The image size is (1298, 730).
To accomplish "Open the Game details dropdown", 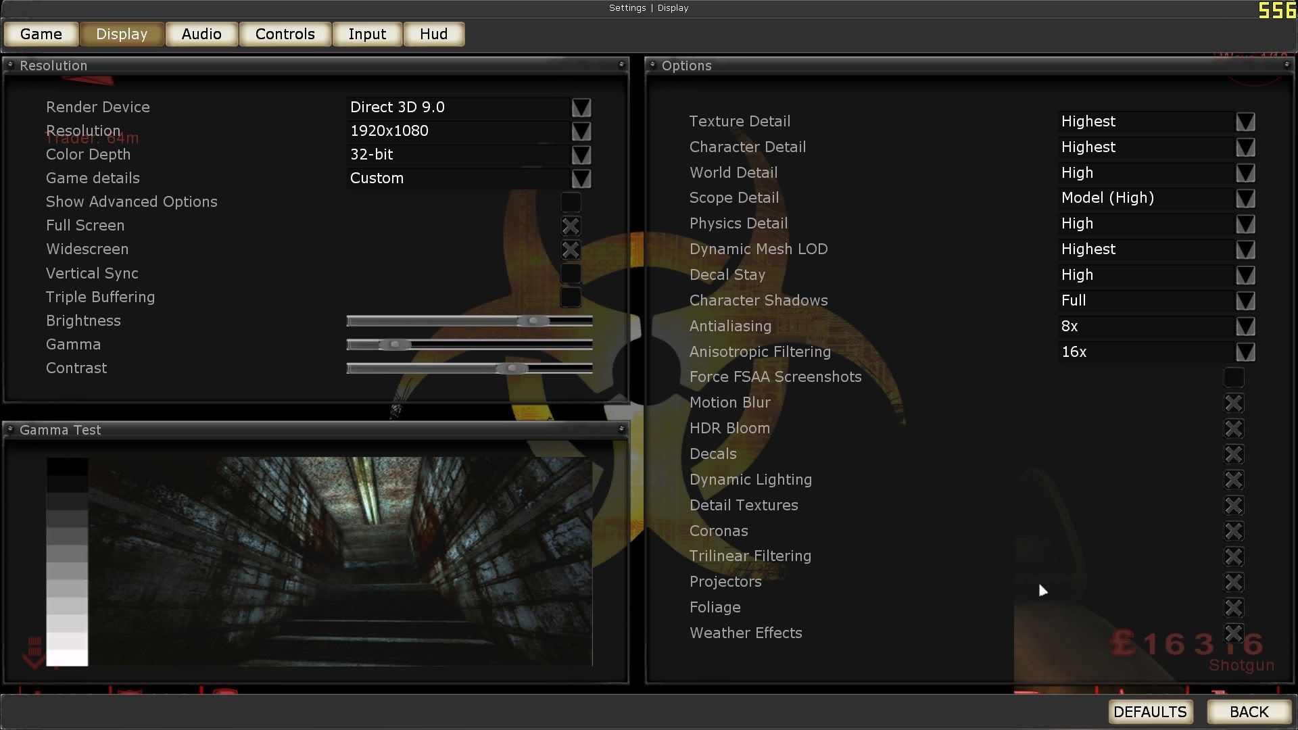I will pos(581,178).
